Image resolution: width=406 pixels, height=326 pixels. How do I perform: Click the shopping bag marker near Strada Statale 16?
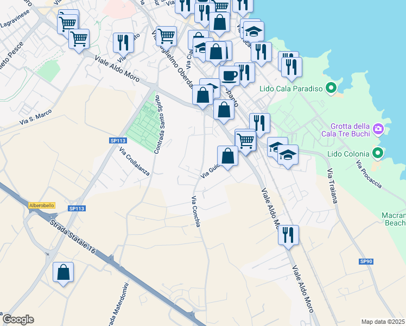click(64, 272)
